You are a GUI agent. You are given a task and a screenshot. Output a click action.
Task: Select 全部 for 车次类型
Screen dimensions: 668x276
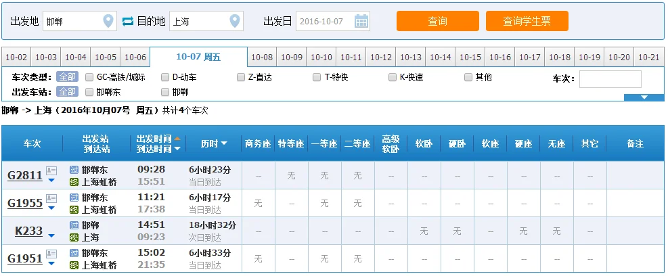point(67,77)
